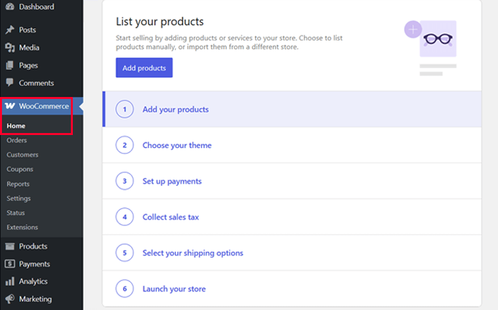Click the step 2 circle icon
This screenshot has width=498, height=310.
click(x=125, y=145)
